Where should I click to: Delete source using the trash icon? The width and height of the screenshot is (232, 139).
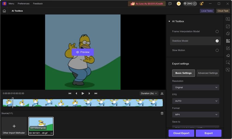click(162, 113)
